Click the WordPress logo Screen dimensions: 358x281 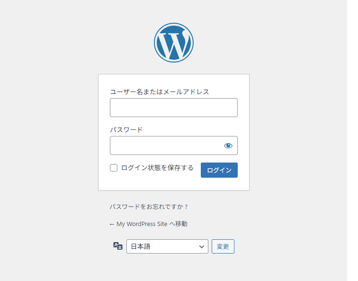click(x=173, y=43)
